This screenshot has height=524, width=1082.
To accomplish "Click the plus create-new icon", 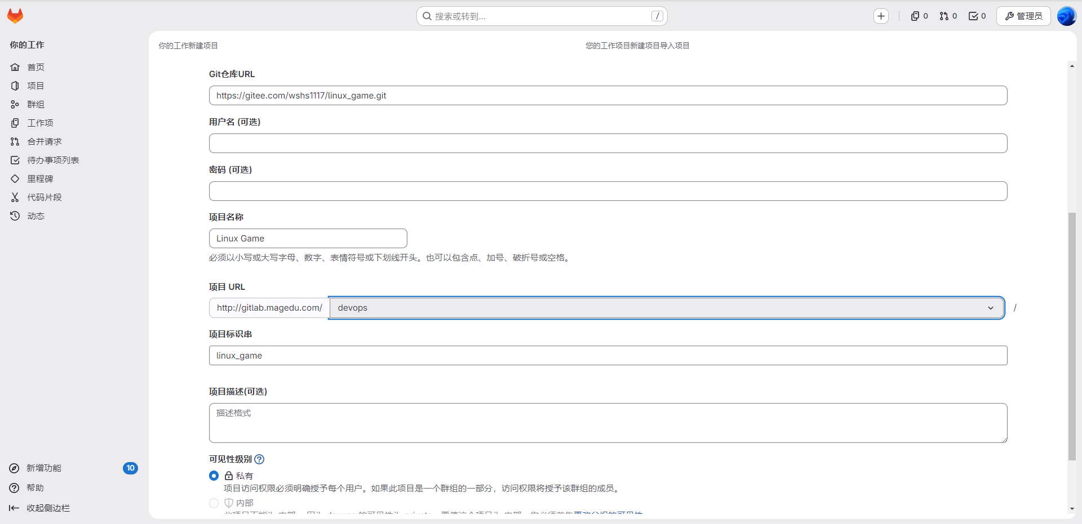I will coord(881,16).
